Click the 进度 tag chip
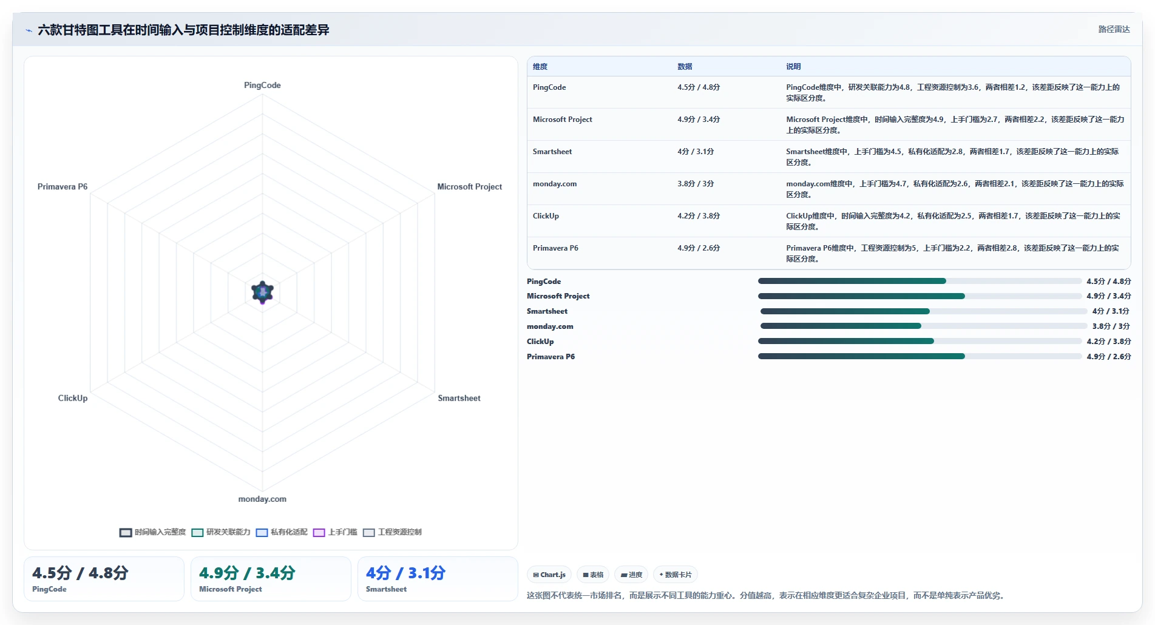Screen dimensions: 1155x625 point(631,575)
